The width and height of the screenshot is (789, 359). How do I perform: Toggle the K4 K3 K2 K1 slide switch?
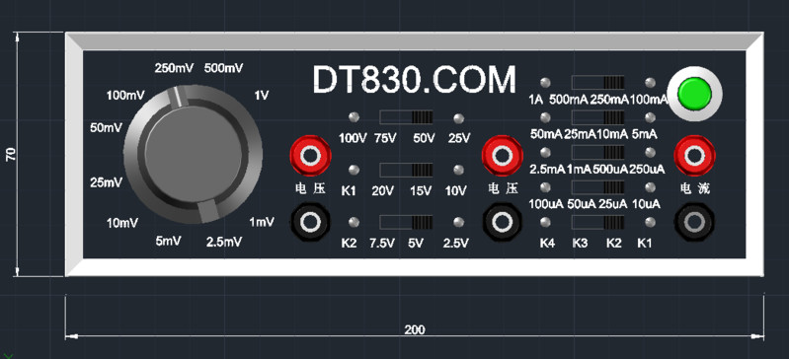click(x=597, y=222)
